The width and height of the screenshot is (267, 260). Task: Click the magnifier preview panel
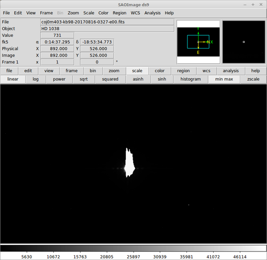click(x=243, y=42)
